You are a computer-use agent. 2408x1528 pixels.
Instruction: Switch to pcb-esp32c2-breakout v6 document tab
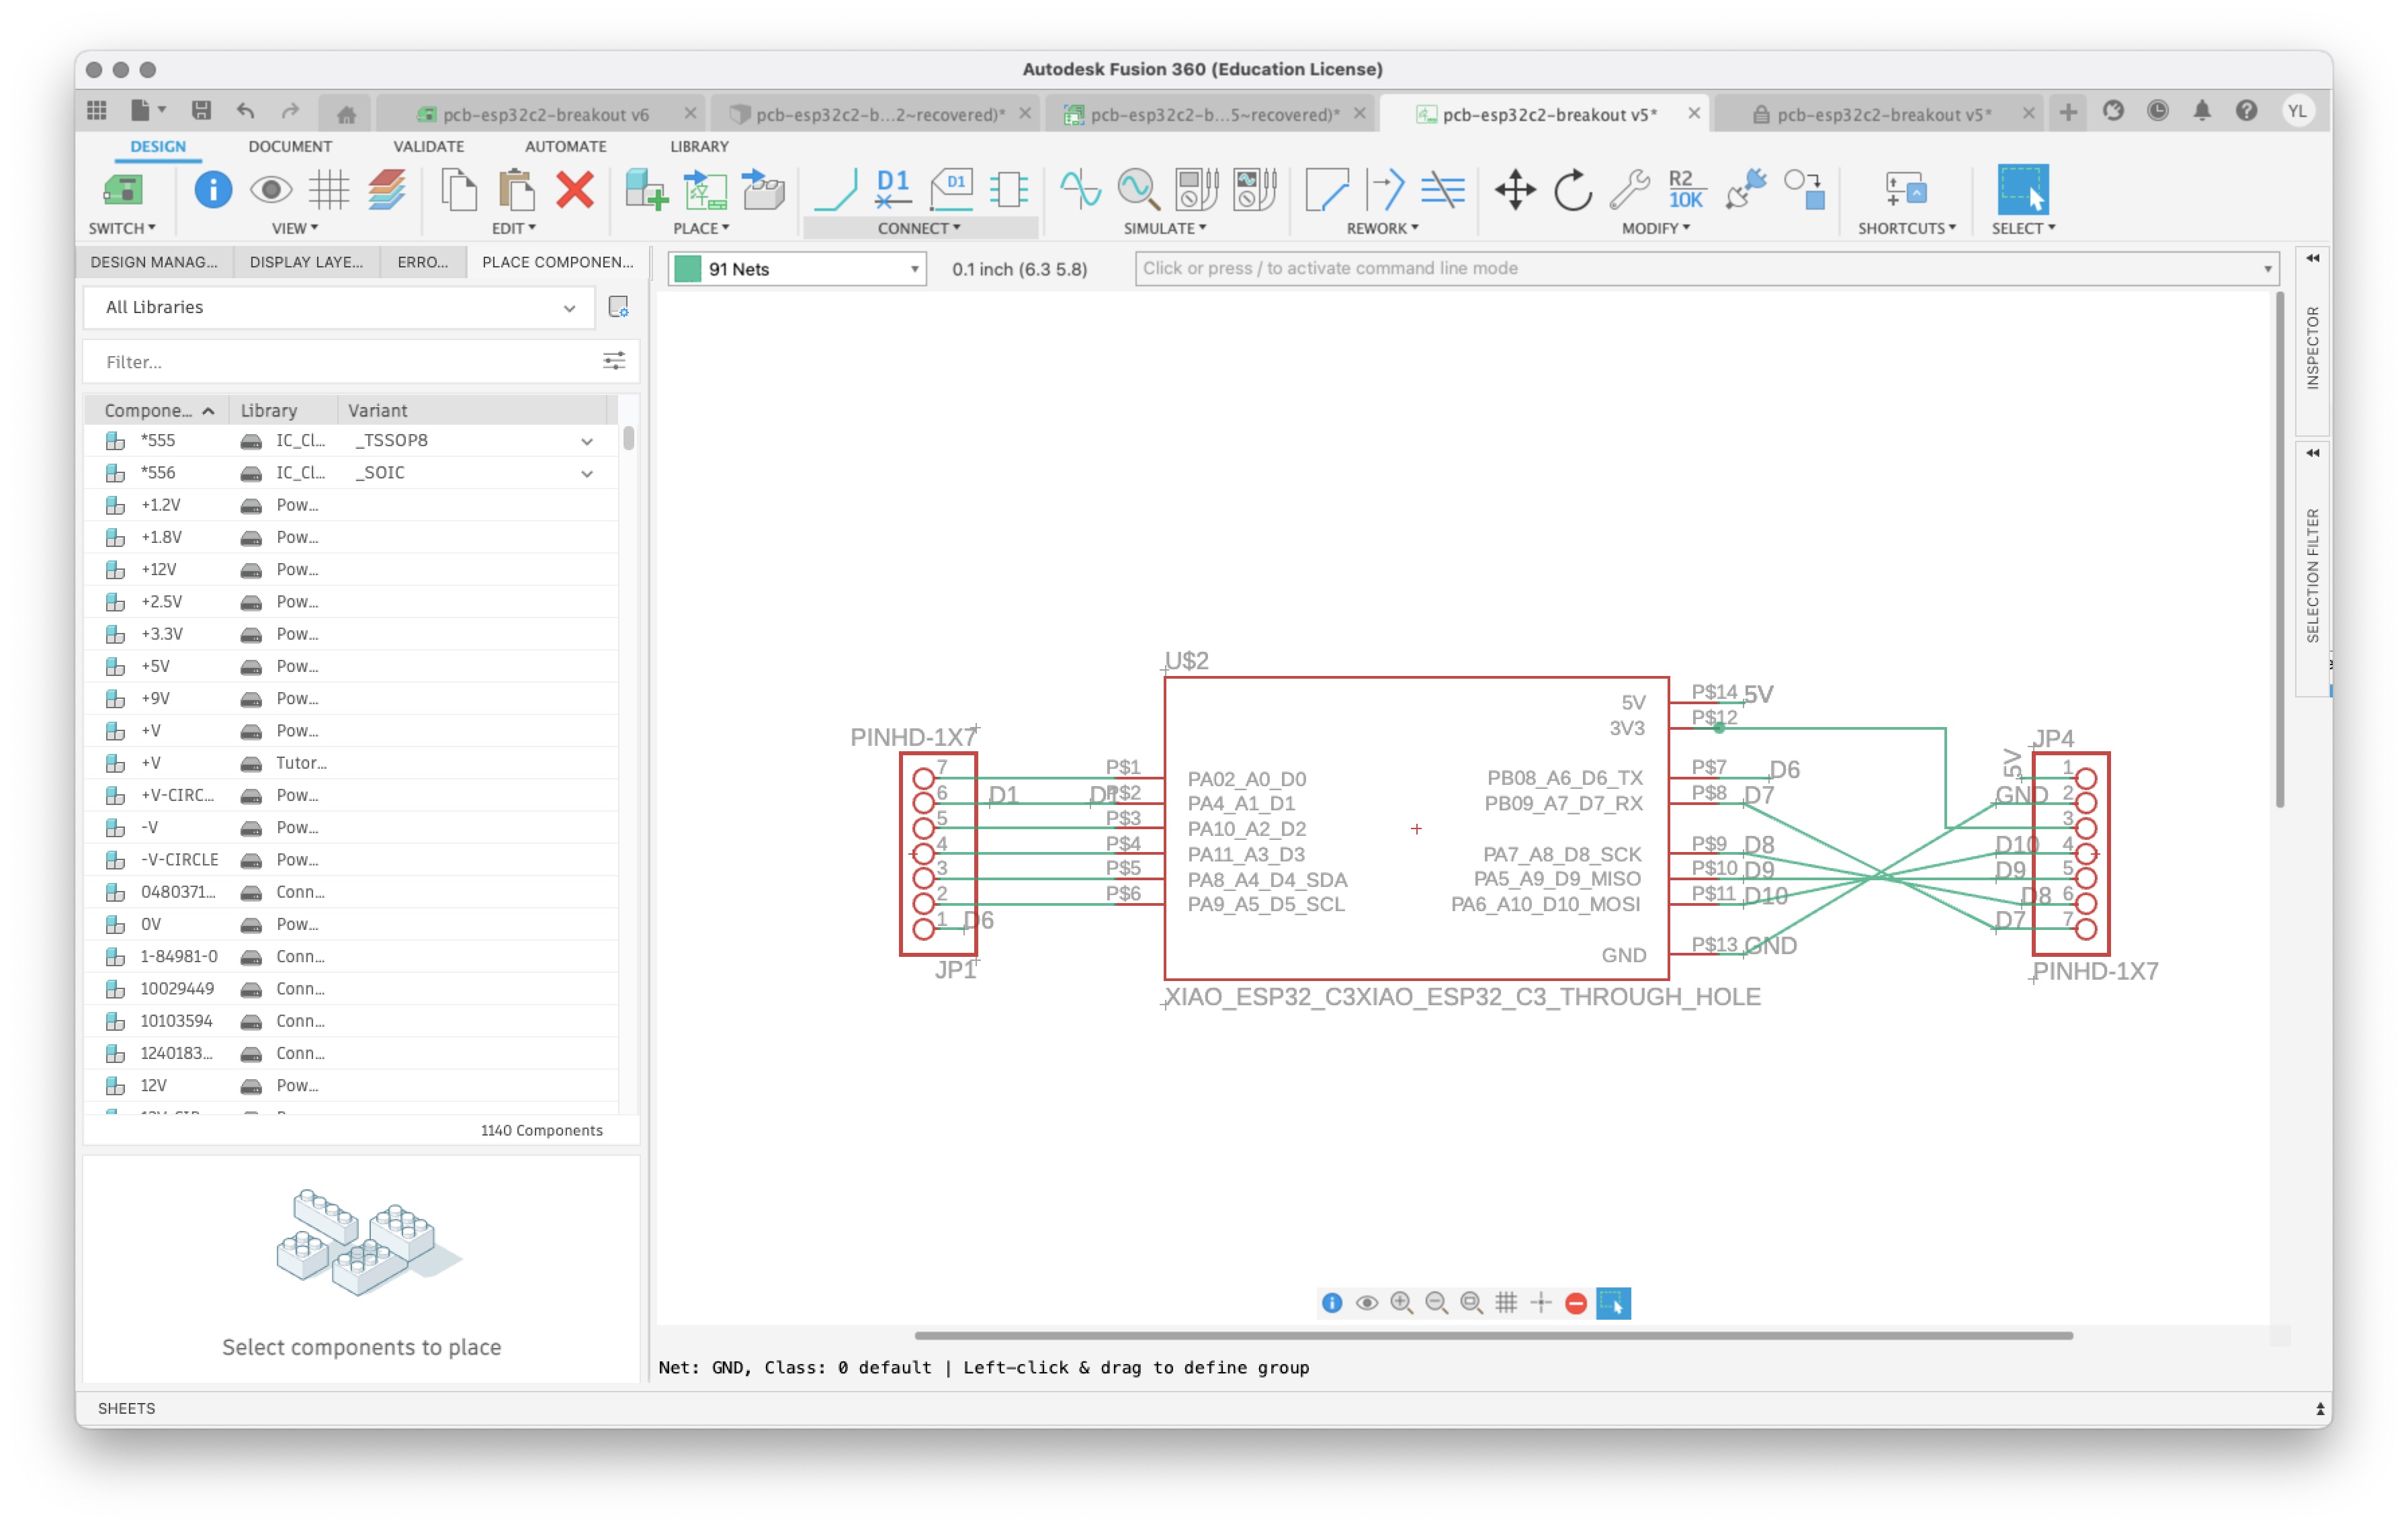click(x=545, y=114)
